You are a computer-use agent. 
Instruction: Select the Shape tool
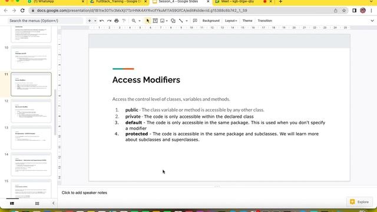pyautogui.click(x=173, y=21)
